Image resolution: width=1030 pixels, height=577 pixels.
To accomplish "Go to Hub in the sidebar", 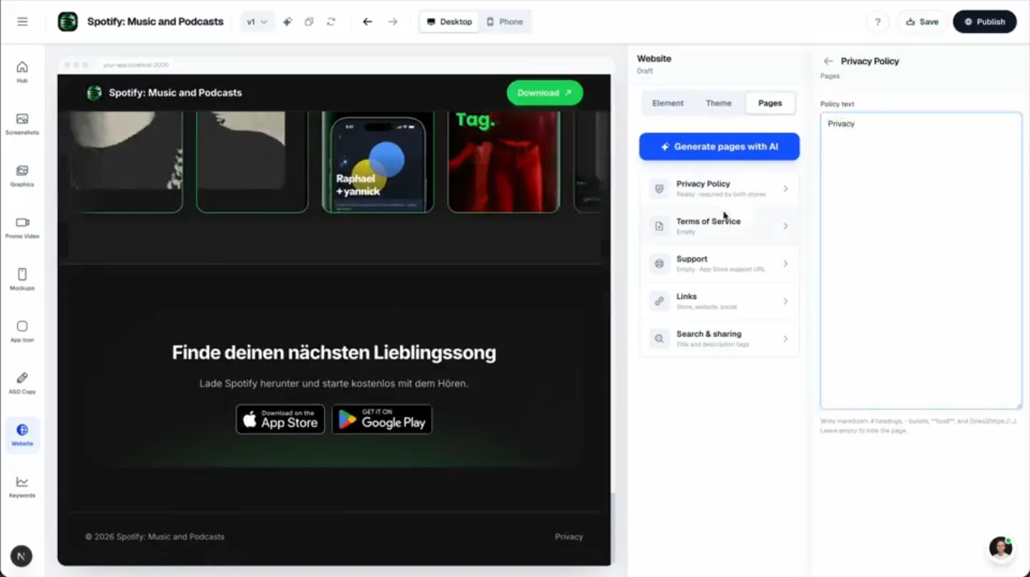I will (22, 71).
